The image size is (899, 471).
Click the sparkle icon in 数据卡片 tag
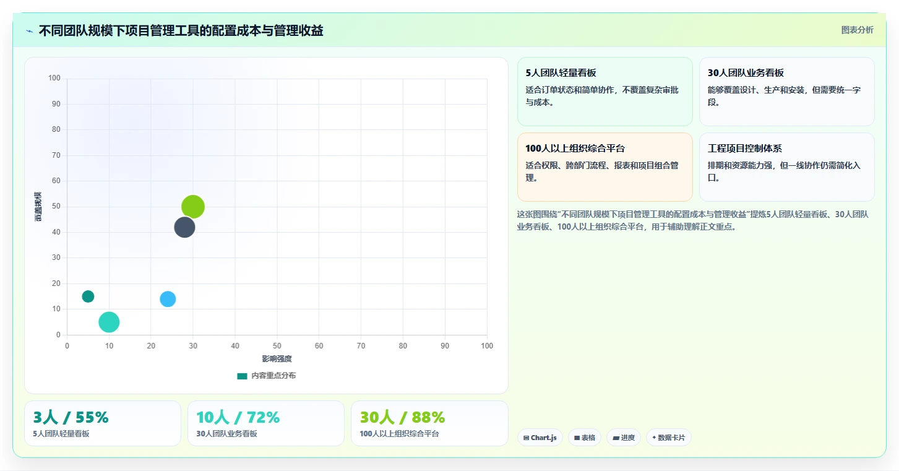654,438
